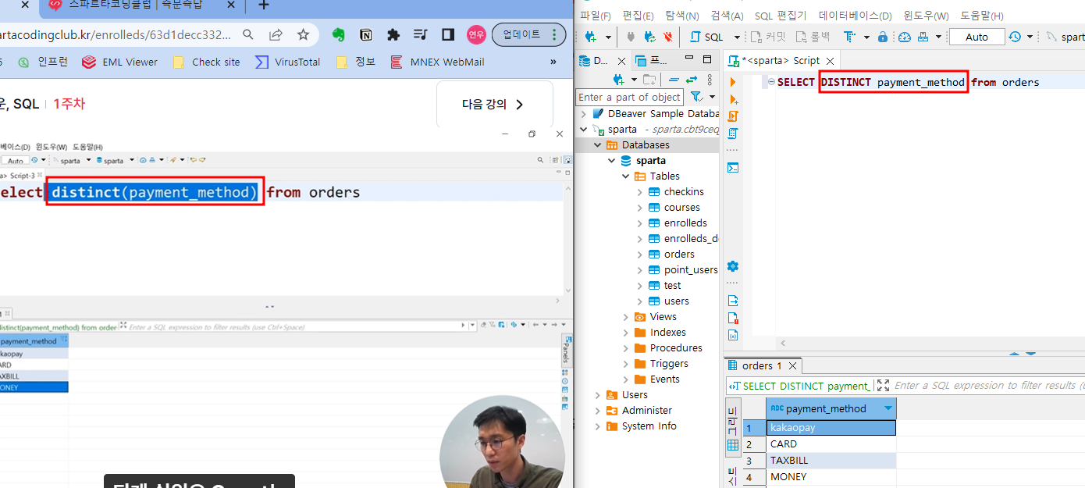Select the kakaopay result cell
Viewport: 1085px width, 488px height.
[831, 428]
